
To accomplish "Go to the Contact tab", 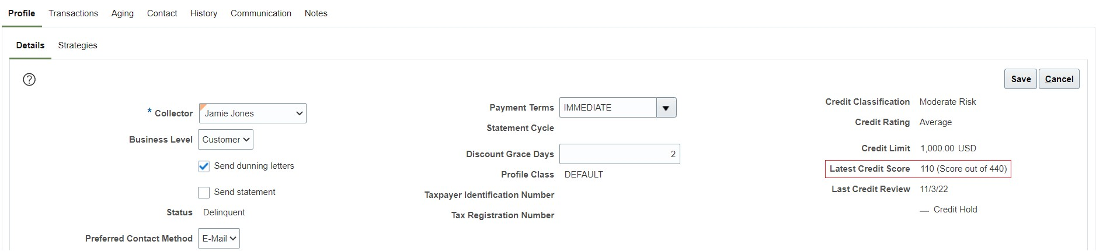I will point(162,13).
